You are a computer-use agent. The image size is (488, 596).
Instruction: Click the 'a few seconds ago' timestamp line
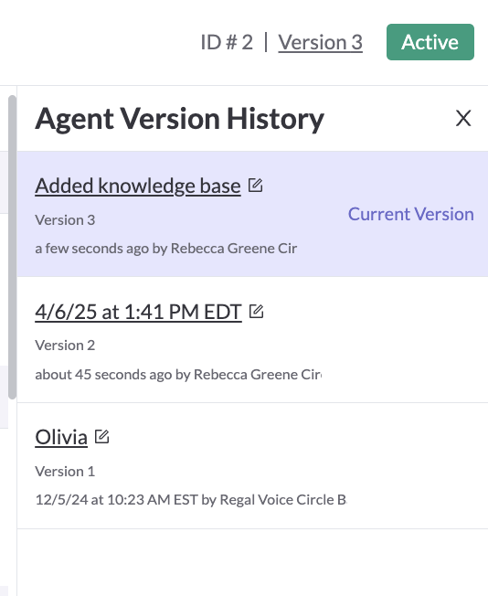(x=166, y=249)
